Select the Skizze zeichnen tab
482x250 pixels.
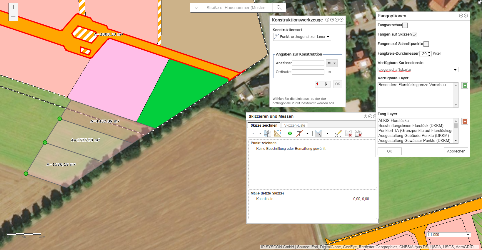[x=264, y=125]
